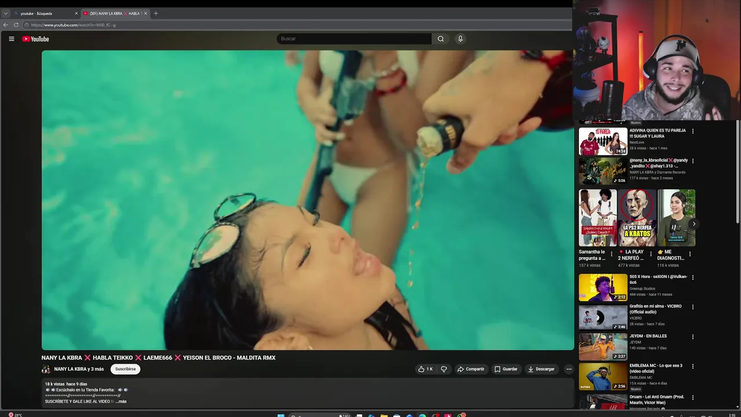Open options for JEYDM - EN BALLES
741x417 pixels.
coord(692,336)
